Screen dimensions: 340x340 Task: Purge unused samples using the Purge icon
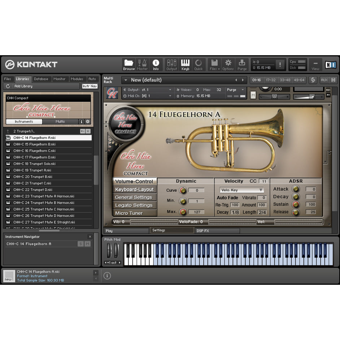[242, 64]
